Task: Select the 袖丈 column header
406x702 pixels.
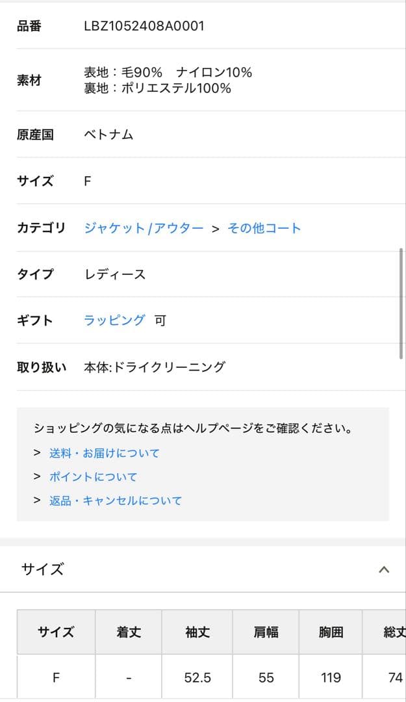Action: click(x=197, y=632)
